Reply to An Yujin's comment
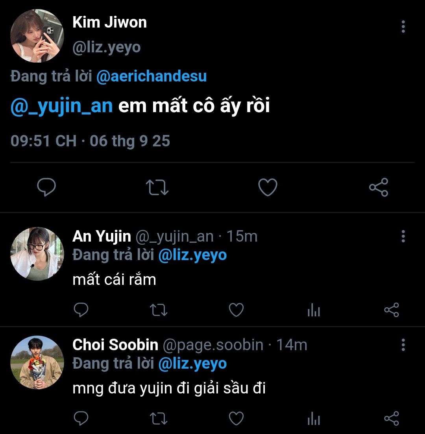 pyautogui.click(x=81, y=310)
